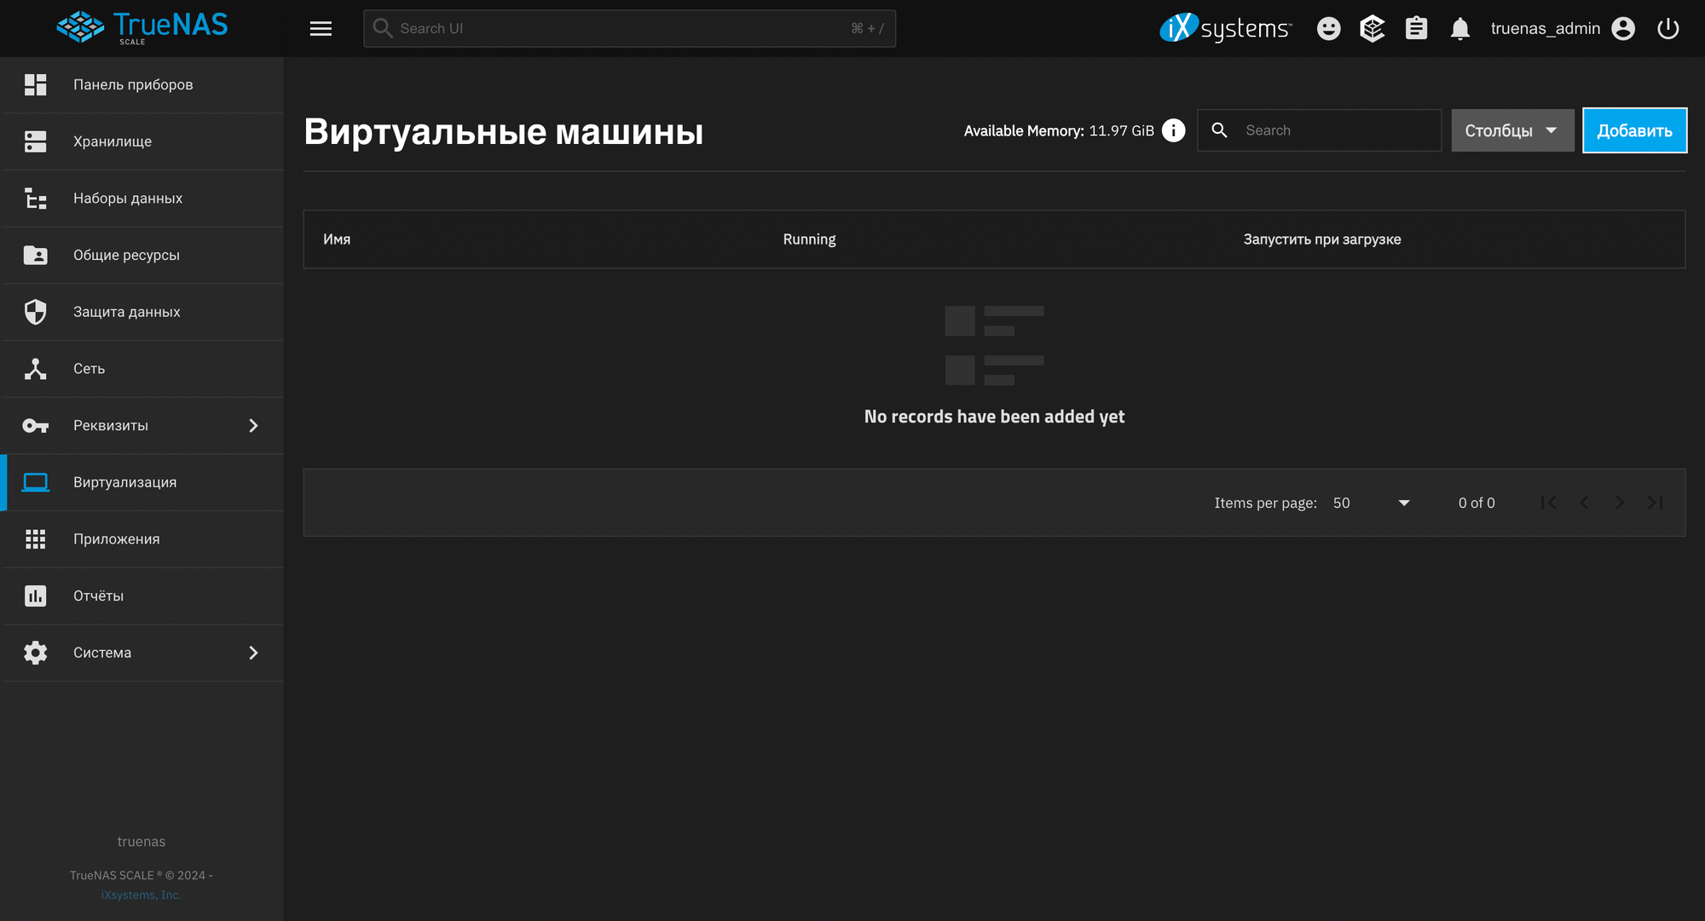This screenshot has height=921, width=1705.
Task: Click the TrueNAS SCALE logo
Action: [x=142, y=27]
